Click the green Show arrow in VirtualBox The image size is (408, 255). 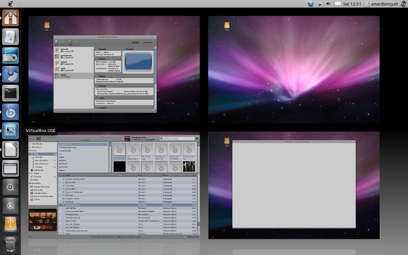pyautogui.click(x=70, y=42)
